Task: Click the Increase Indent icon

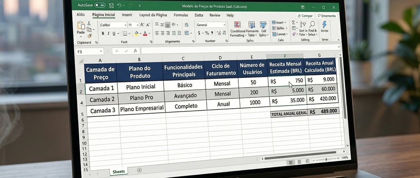Action: (x=179, y=33)
